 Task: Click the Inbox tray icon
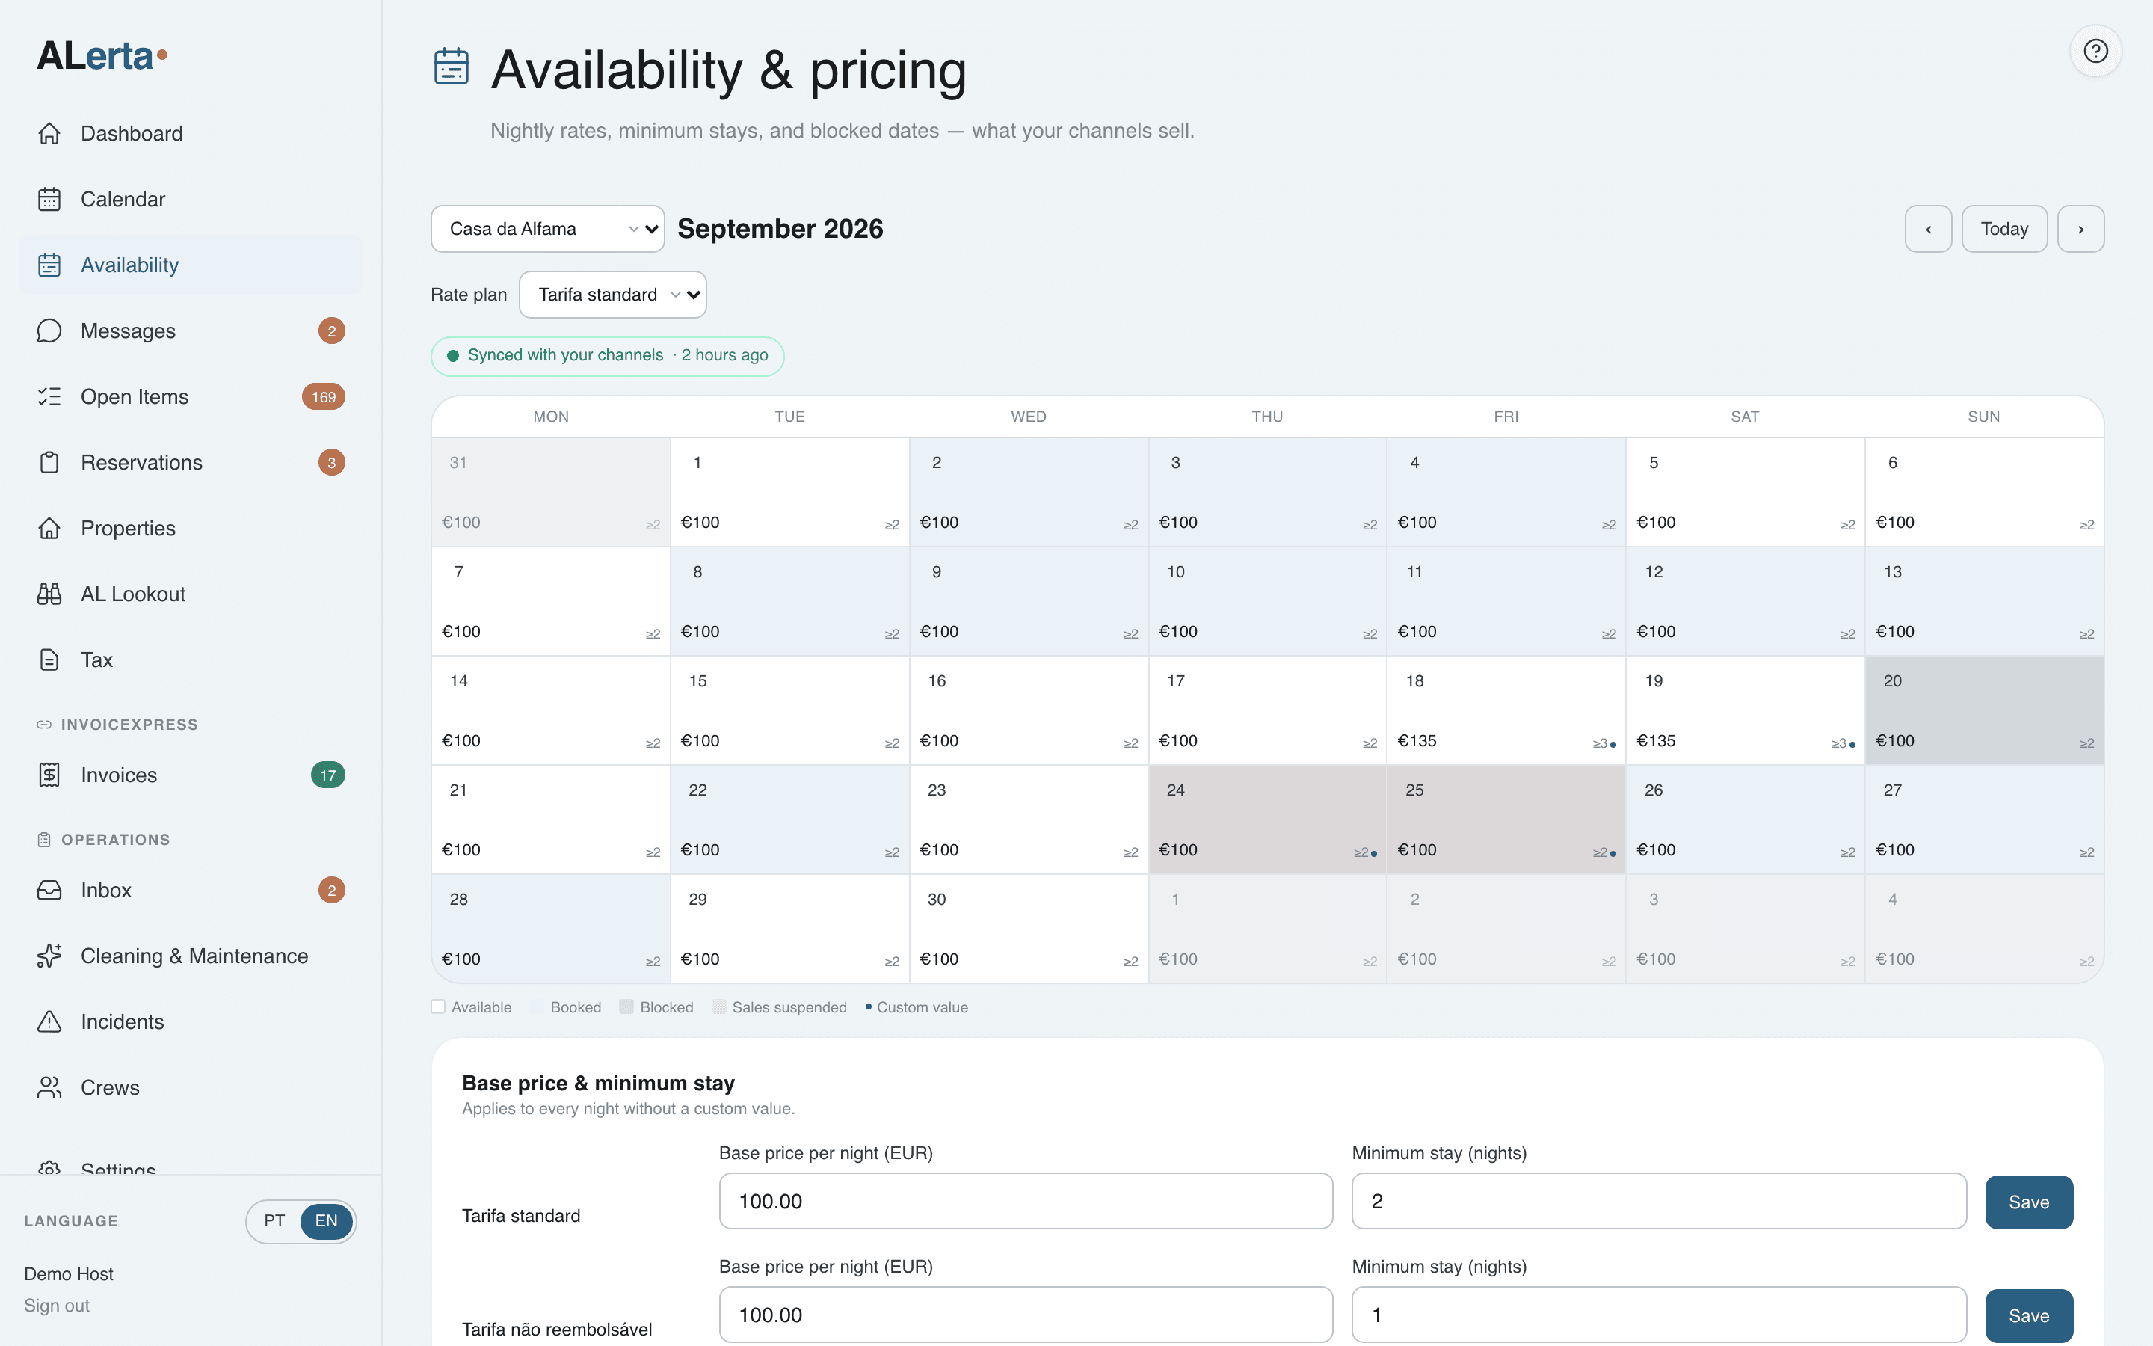(49, 890)
